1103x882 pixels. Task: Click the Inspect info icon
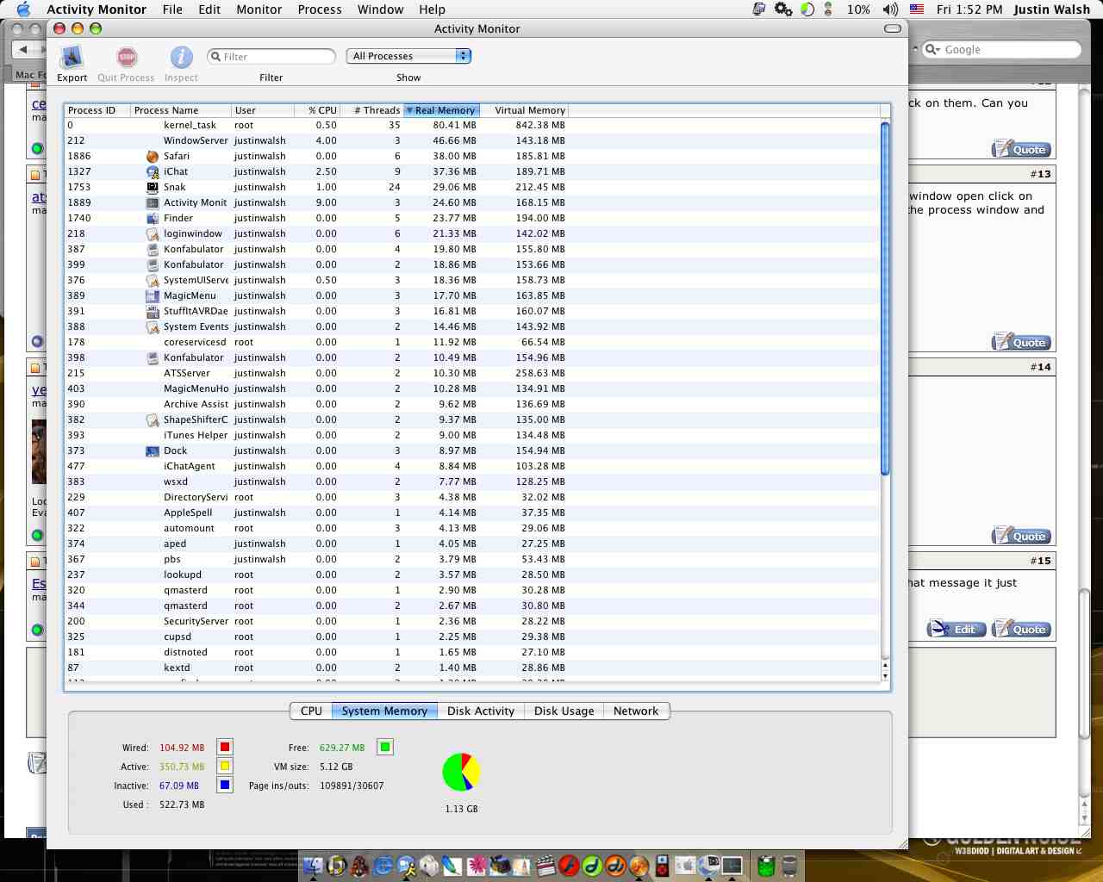coord(181,58)
